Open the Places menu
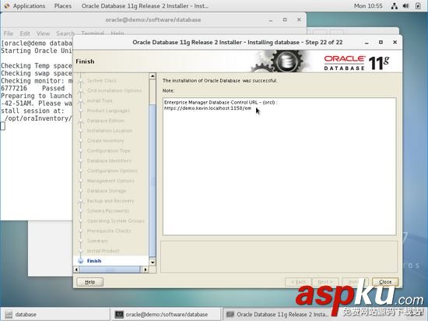428x321 pixels. pyautogui.click(x=63, y=5)
